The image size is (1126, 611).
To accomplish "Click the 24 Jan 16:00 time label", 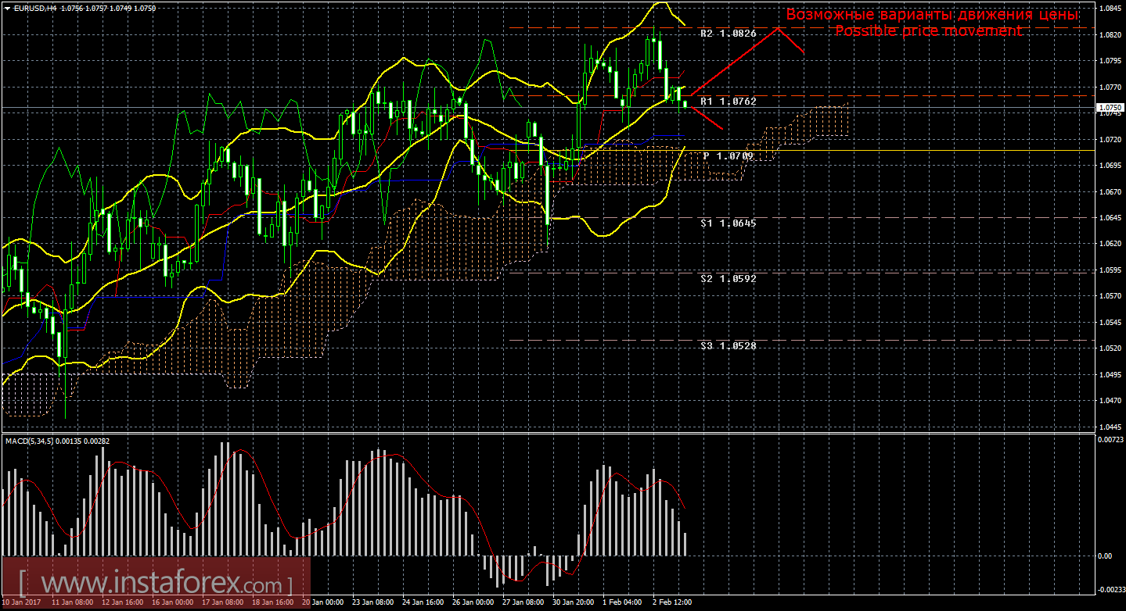I will coord(423,603).
